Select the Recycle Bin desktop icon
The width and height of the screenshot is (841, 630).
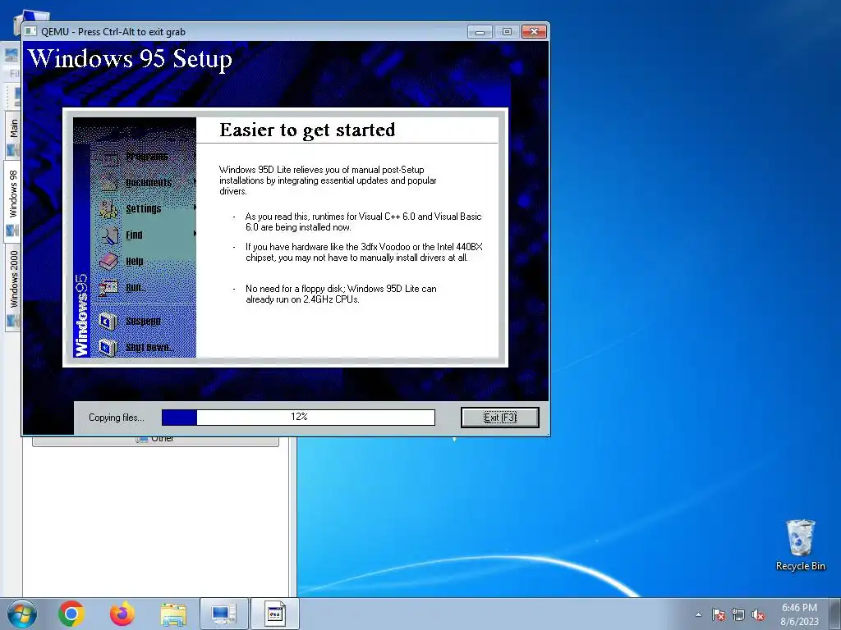click(800, 545)
